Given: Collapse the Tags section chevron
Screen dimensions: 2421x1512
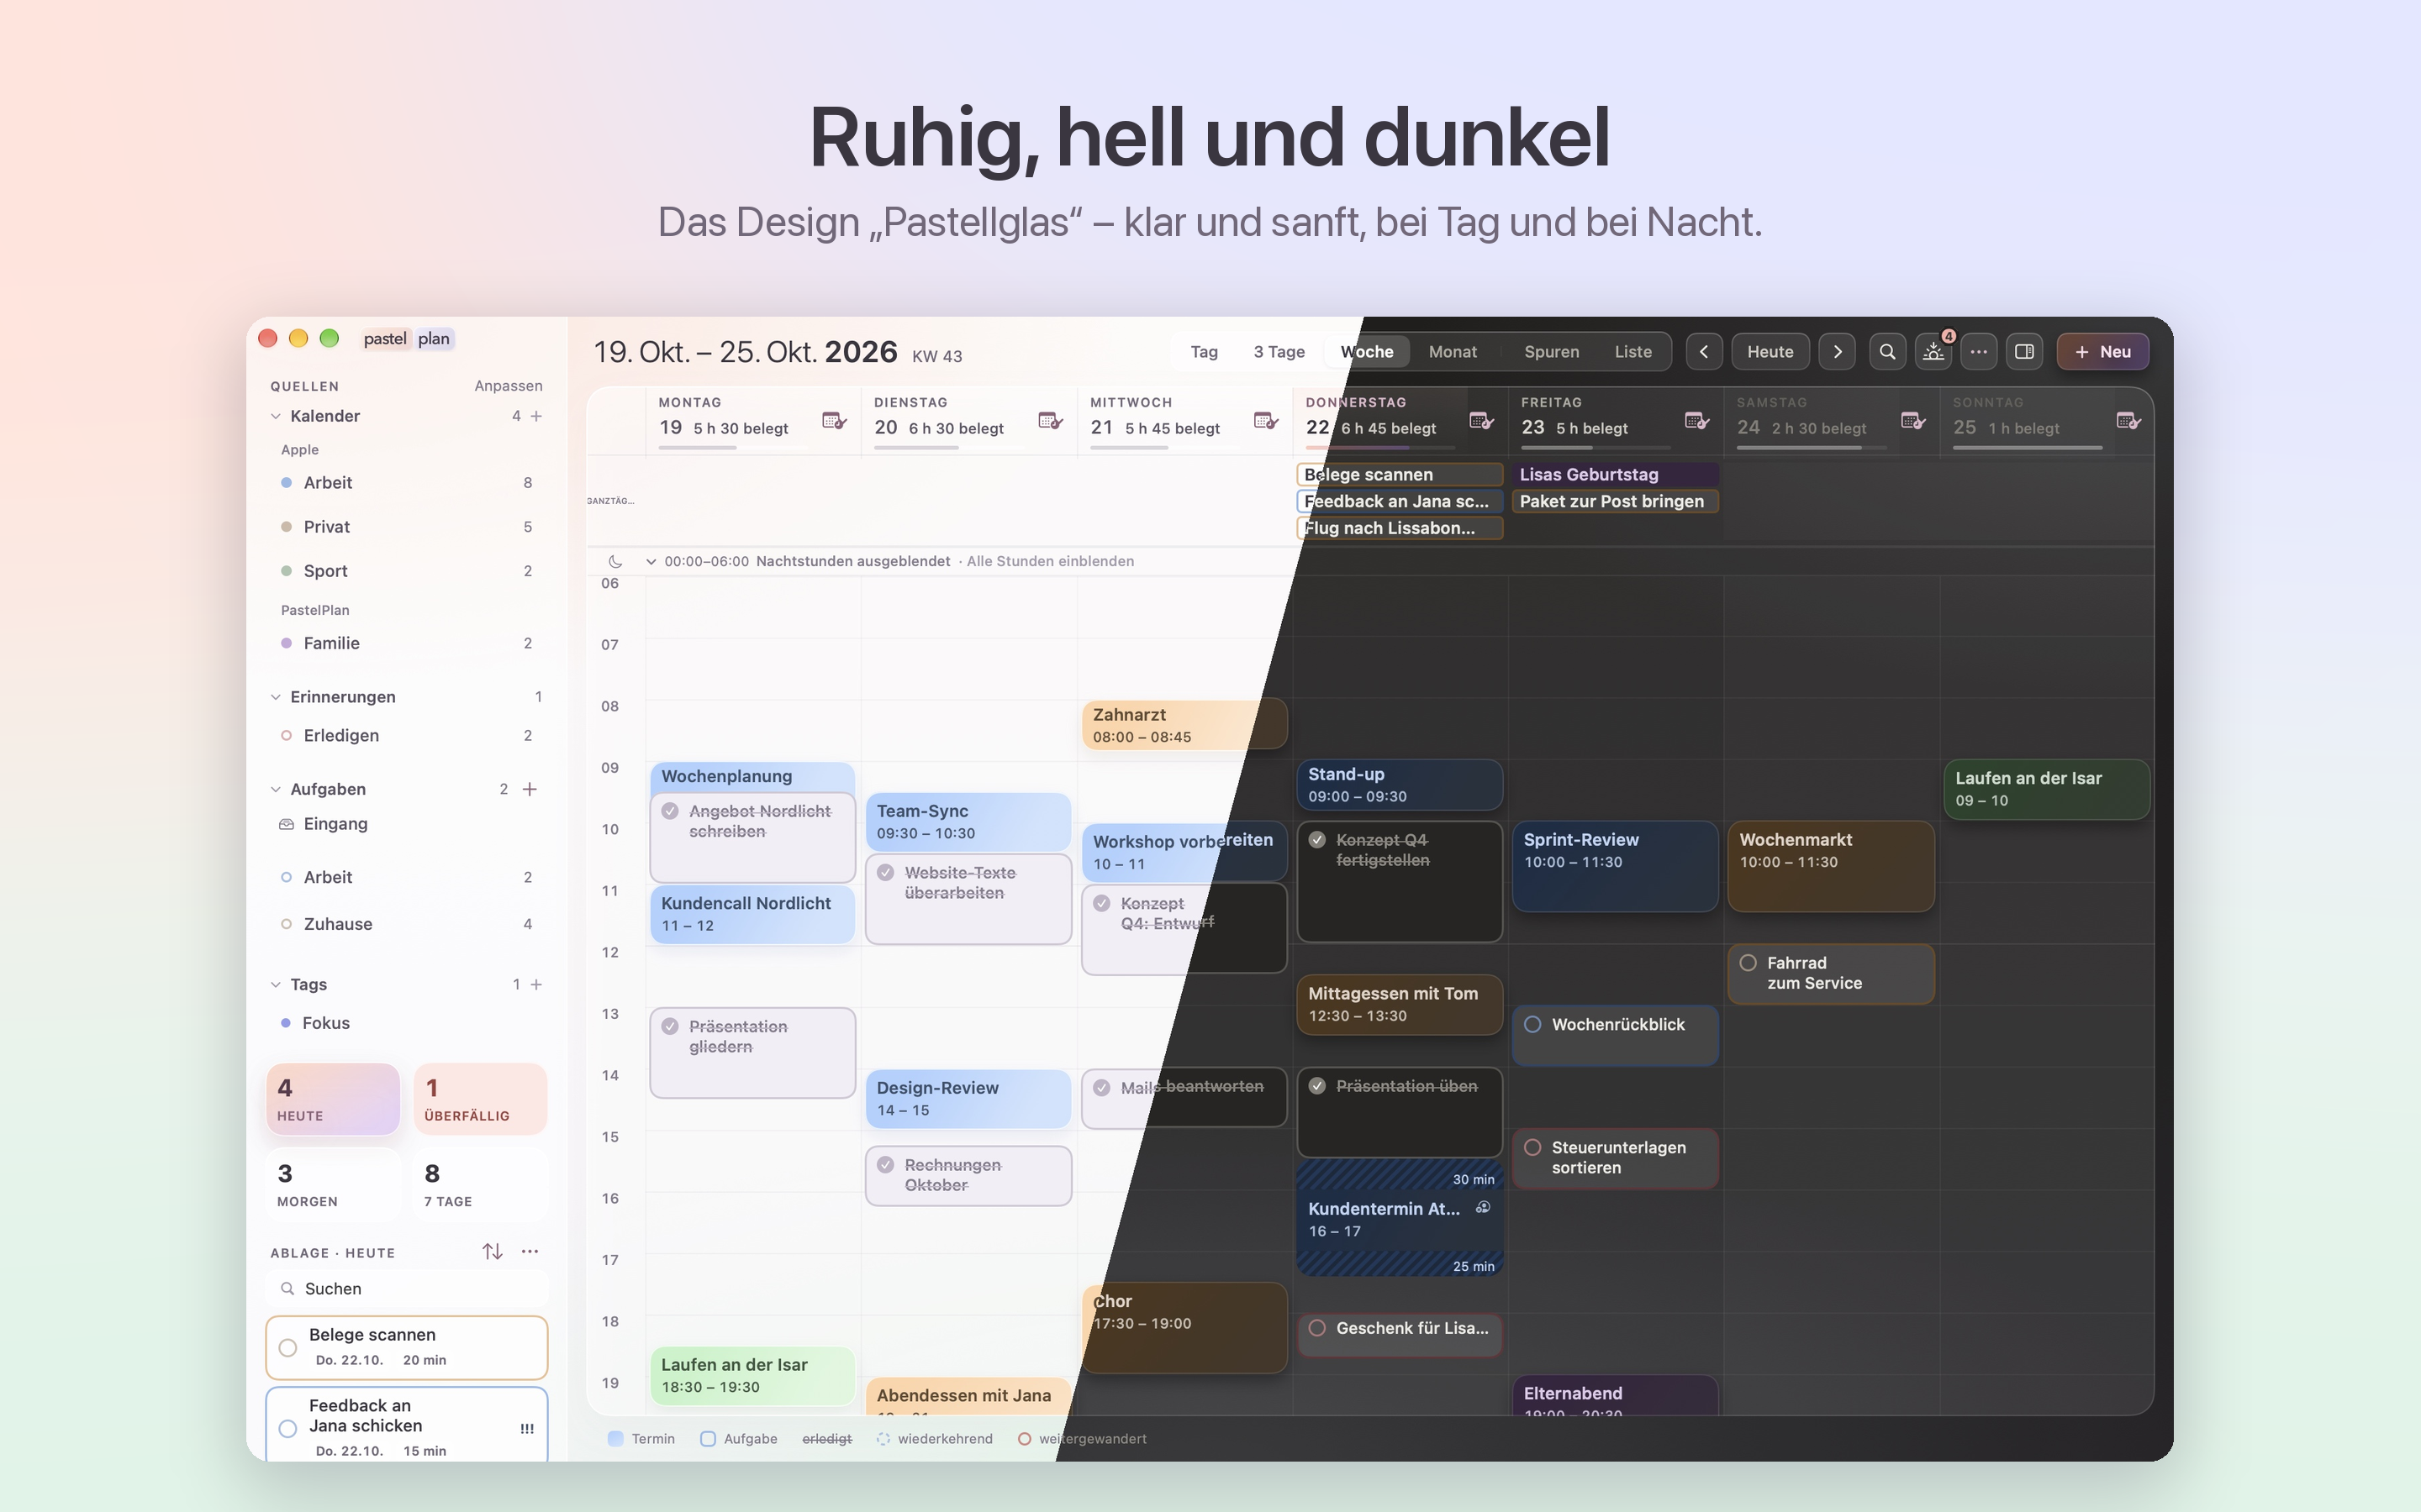Looking at the screenshot, I should pos(275,985).
